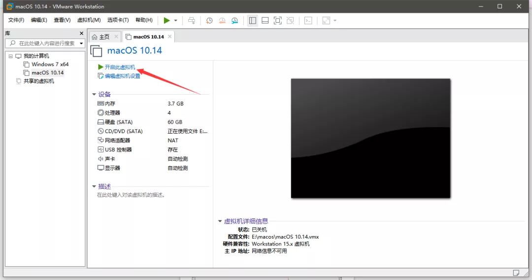The image size is (532, 280).
Task: Select 共享的虚拟机 in the library
Action: pos(38,81)
